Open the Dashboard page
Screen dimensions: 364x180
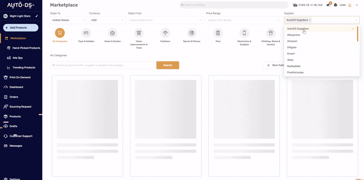16,87
